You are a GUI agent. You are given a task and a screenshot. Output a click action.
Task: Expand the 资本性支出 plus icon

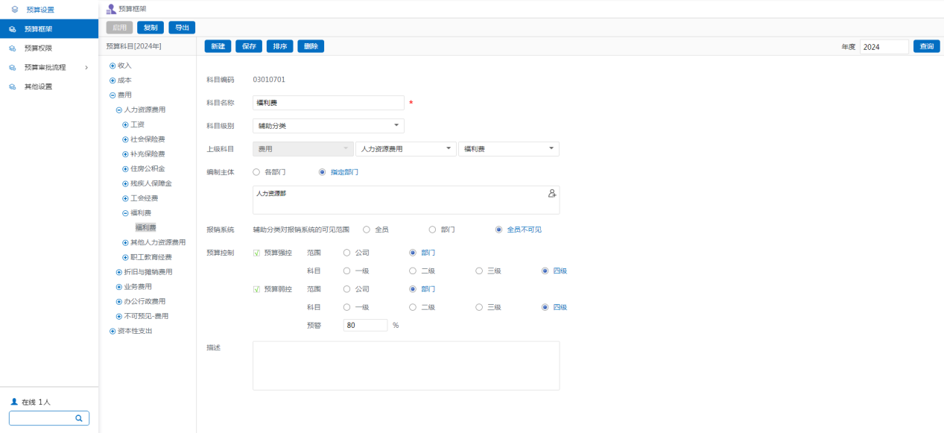[113, 331]
